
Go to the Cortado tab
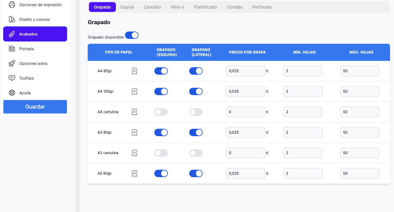(x=235, y=7)
